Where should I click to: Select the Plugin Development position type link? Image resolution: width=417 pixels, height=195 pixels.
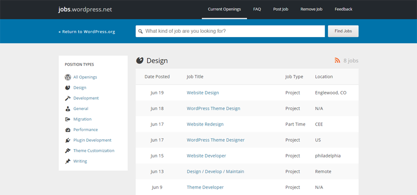pyautogui.click(x=92, y=140)
